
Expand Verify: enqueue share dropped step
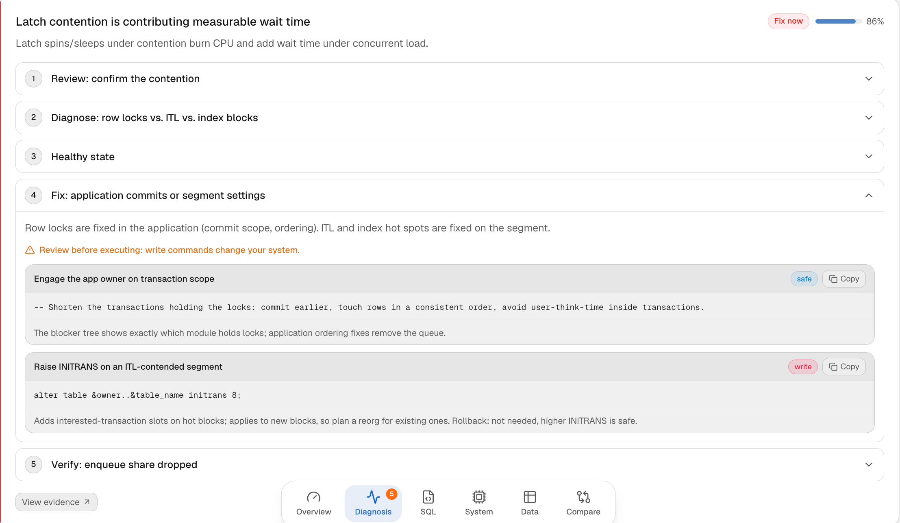[450, 464]
